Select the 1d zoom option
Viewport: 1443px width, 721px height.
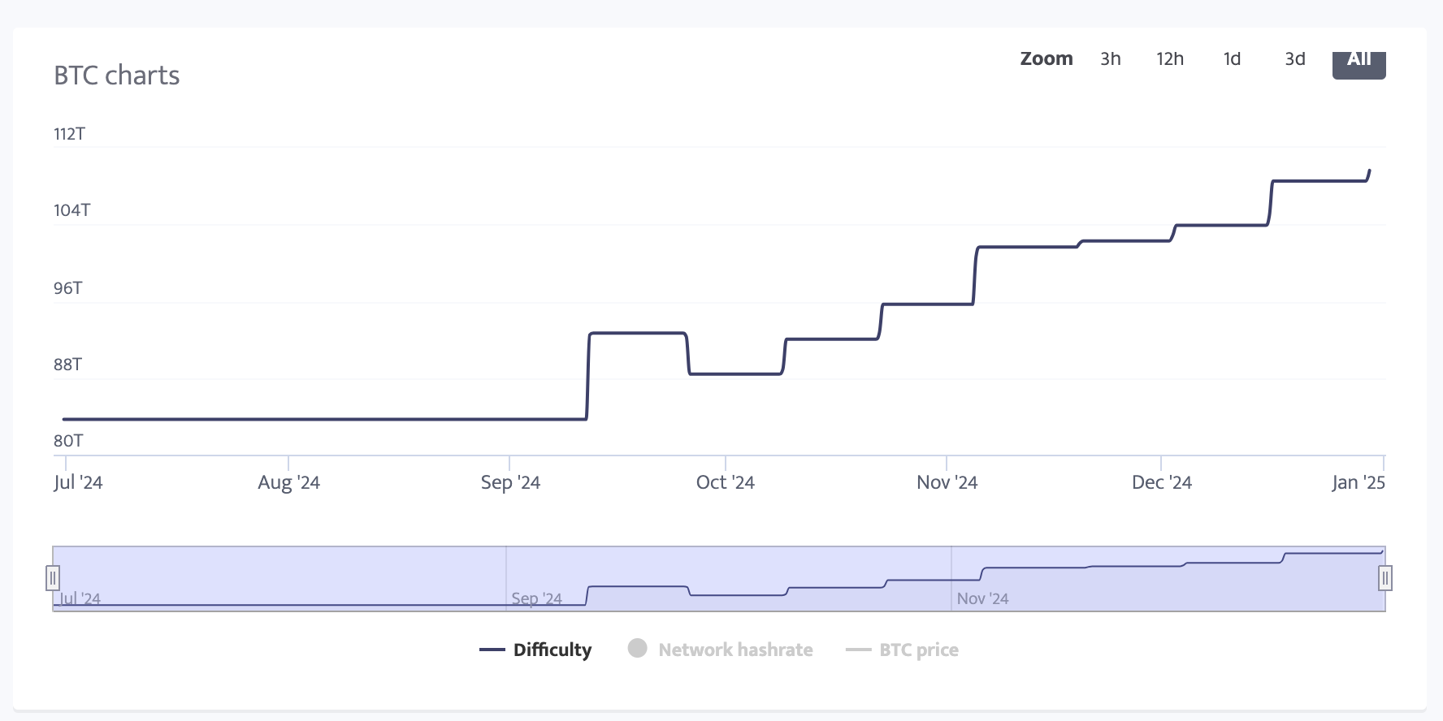coord(1232,59)
